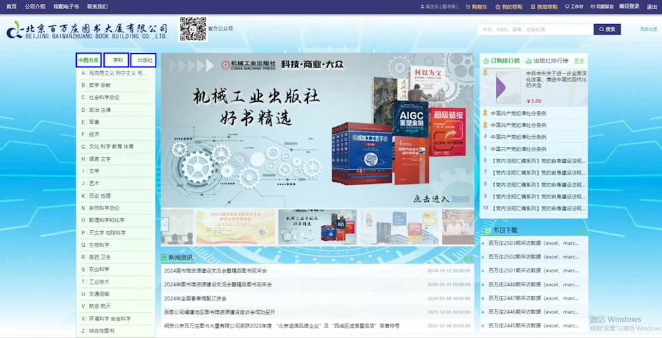
Task: Open 馆配电子书 in the top navigation
Action: pos(66,7)
